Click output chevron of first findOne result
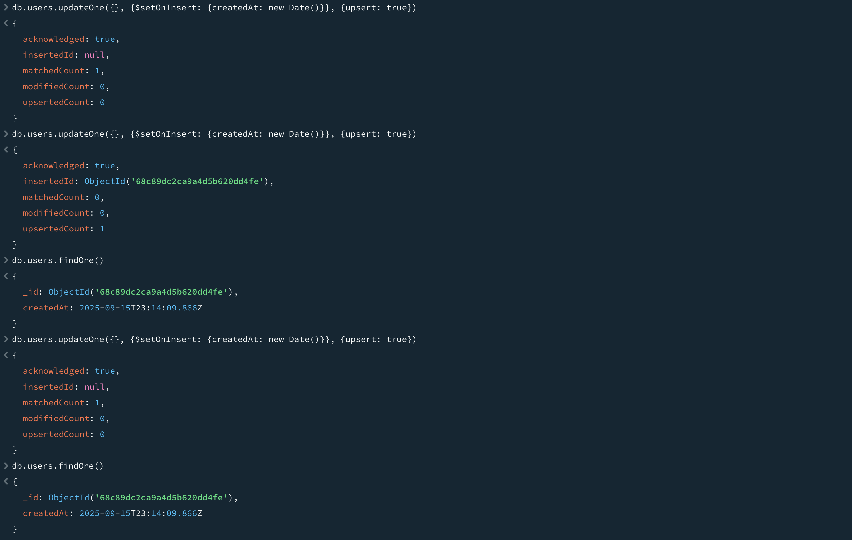The width and height of the screenshot is (852, 540). [x=6, y=276]
